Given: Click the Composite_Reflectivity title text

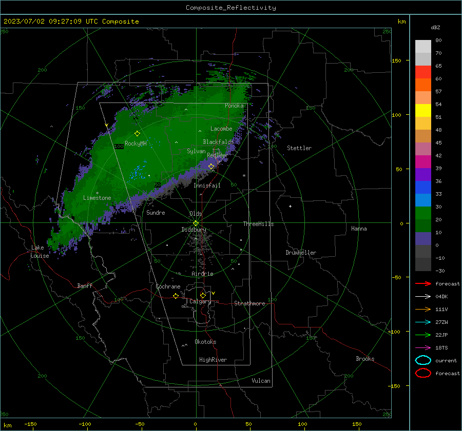Looking at the screenshot, I should (x=231, y=8).
